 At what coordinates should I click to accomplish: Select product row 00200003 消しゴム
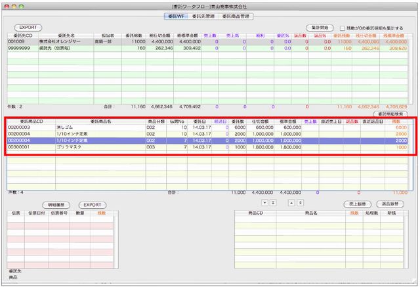[x=207, y=127]
